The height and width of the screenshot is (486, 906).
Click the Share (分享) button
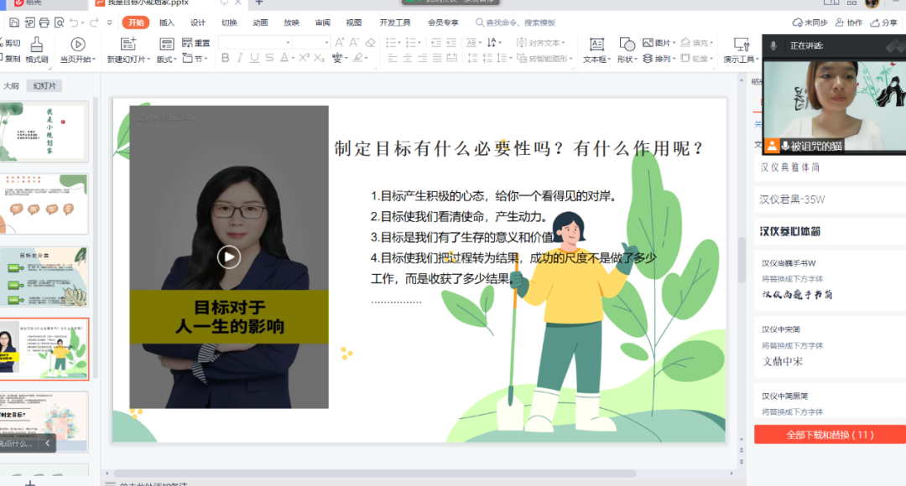(x=883, y=23)
